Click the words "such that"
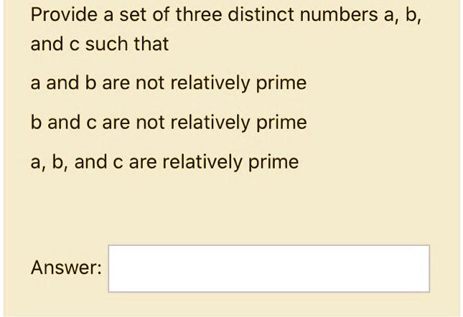This screenshot has width=463, height=317. pyautogui.click(x=127, y=44)
